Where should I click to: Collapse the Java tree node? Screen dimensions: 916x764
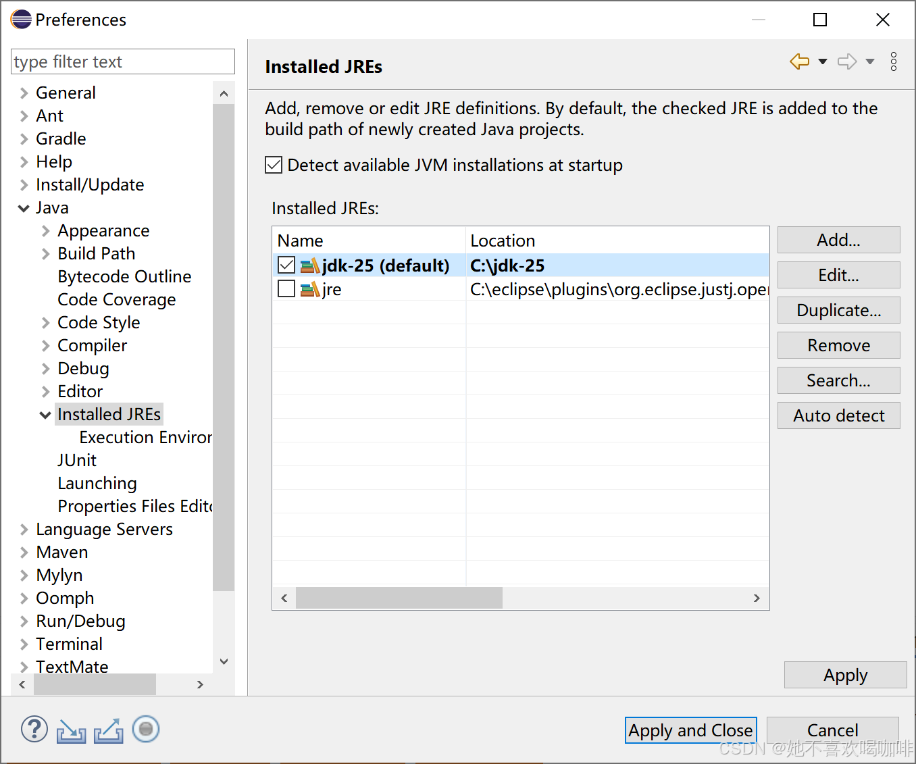[24, 208]
